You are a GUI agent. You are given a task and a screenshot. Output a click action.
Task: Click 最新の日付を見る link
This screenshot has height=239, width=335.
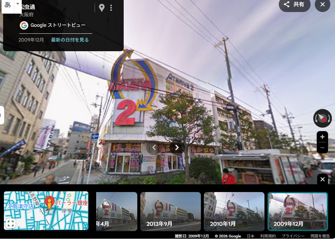pyautogui.click(x=70, y=40)
